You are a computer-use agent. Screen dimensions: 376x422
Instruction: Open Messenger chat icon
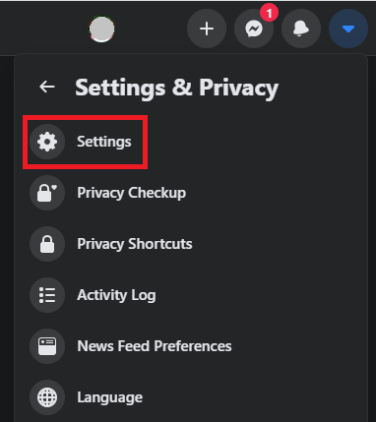[x=254, y=29]
